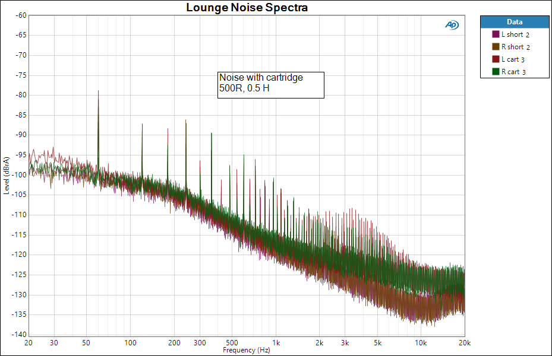Click the 20 tick on the frequency axis

point(29,342)
